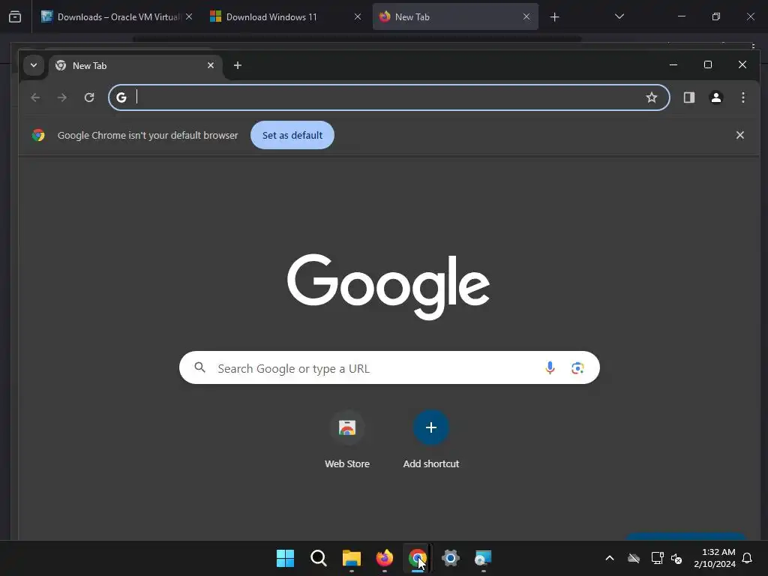Click the Web Store label text

pyautogui.click(x=347, y=463)
